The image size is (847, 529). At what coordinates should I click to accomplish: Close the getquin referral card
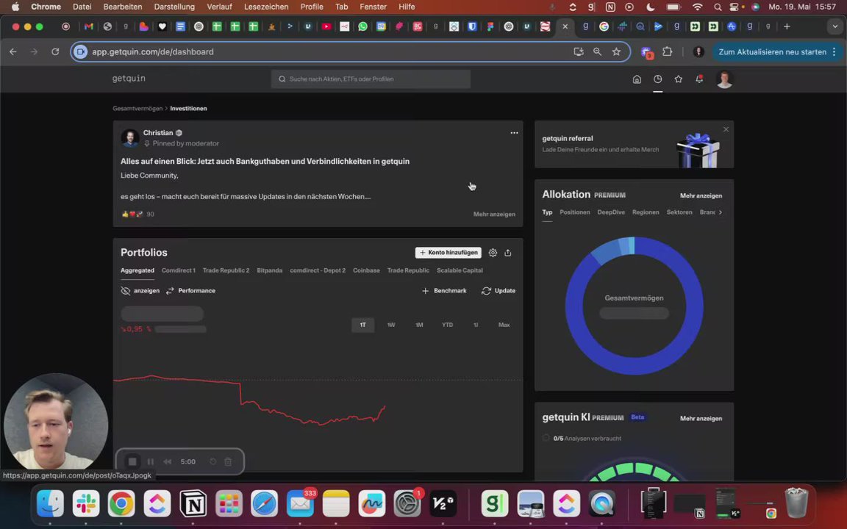pyautogui.click(x=726, y=129)
